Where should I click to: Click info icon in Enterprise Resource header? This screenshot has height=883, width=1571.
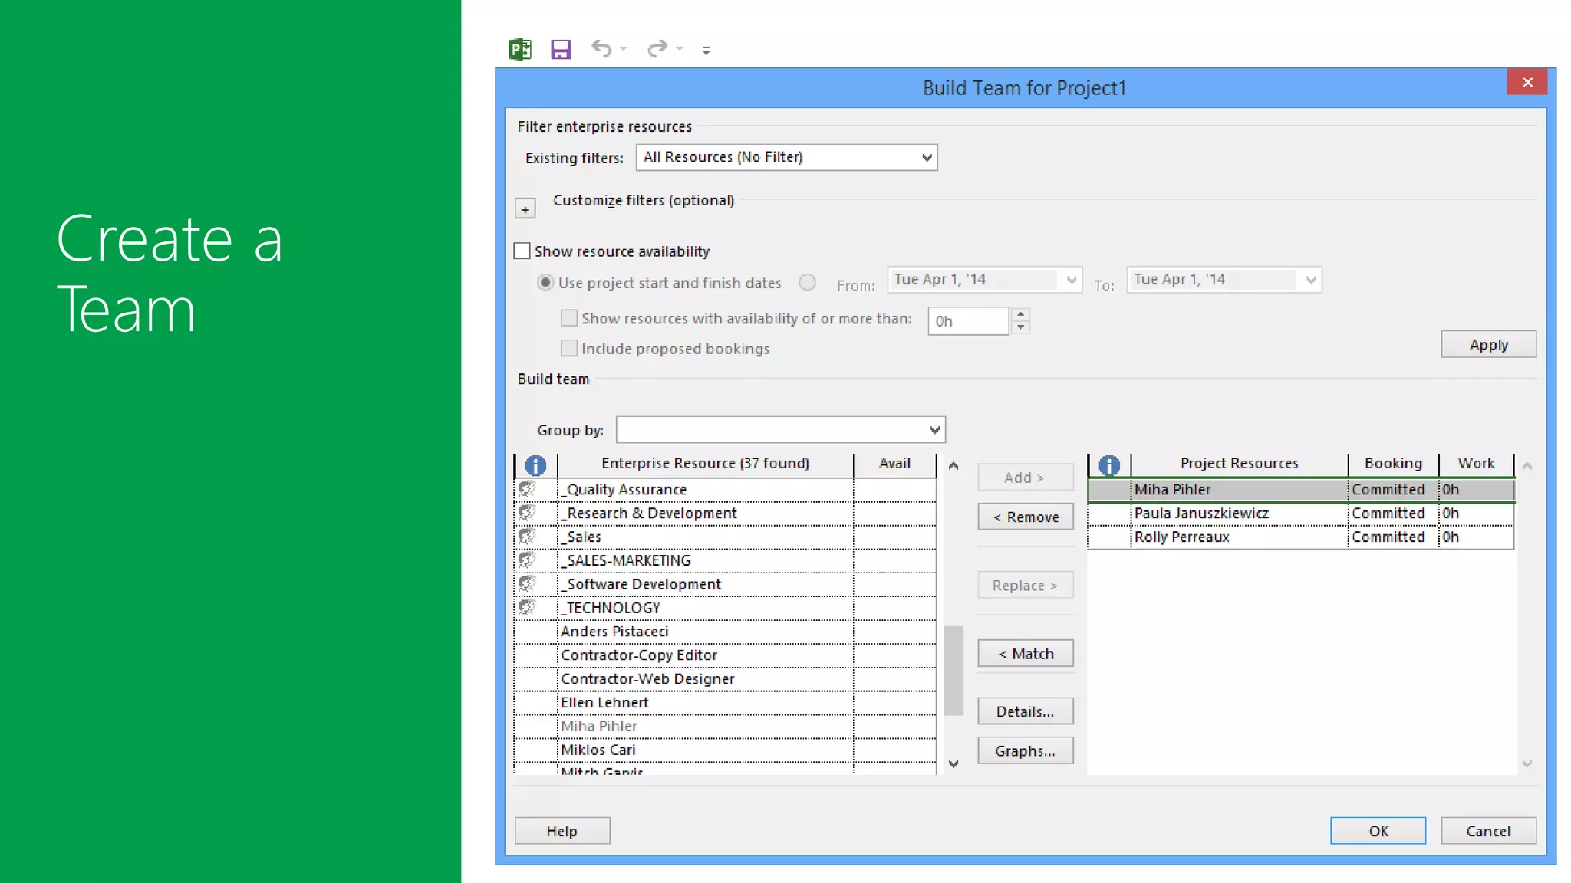point(535,464)
